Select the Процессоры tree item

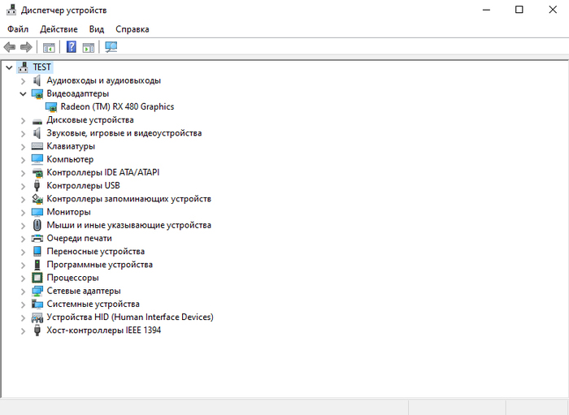pyautogui.click(x=72, y=278)
